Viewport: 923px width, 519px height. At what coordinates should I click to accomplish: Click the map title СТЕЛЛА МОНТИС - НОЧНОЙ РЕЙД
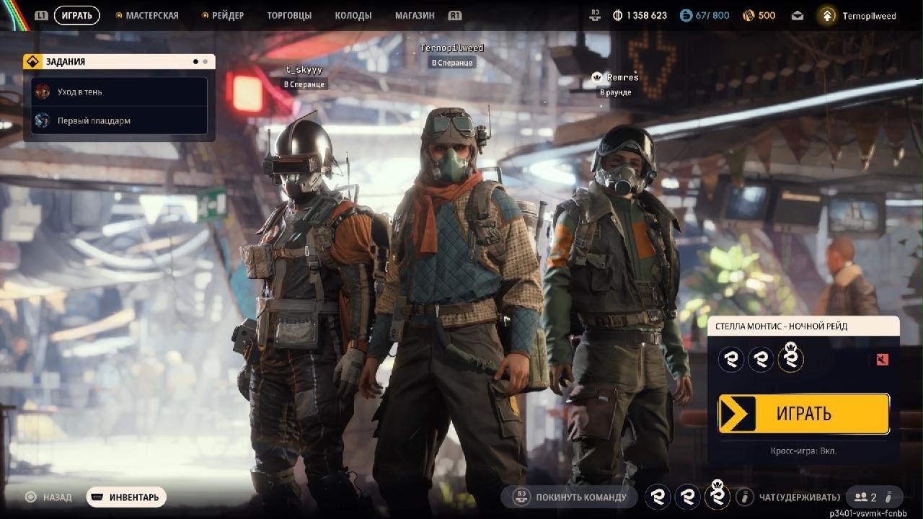pyautogui.click(x=781, y=326)
